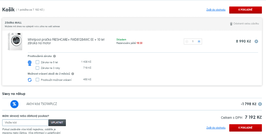Screen dimensions: 266x134
Task: Click 'Prodloužit možnost vrácení' label text
Action: [x=56, y=80]
